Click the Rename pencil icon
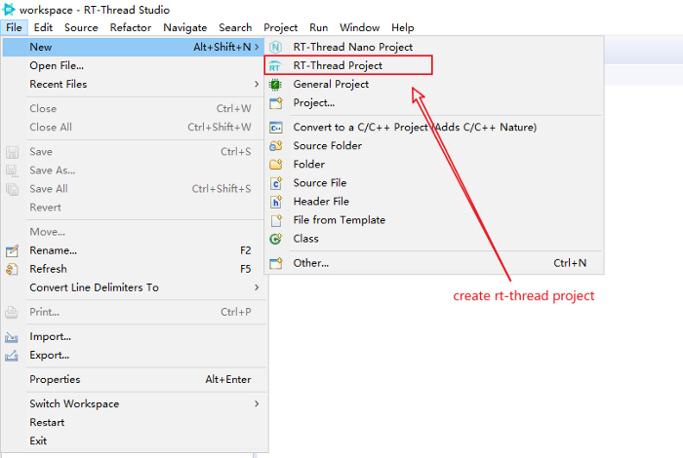Viewport: 683px width, 458px height. pos(12,251)
